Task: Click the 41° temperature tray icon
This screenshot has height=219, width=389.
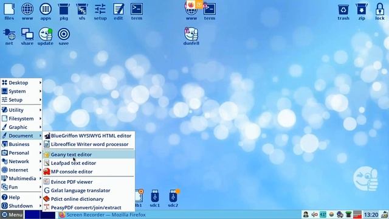Action: click(323, 215)
